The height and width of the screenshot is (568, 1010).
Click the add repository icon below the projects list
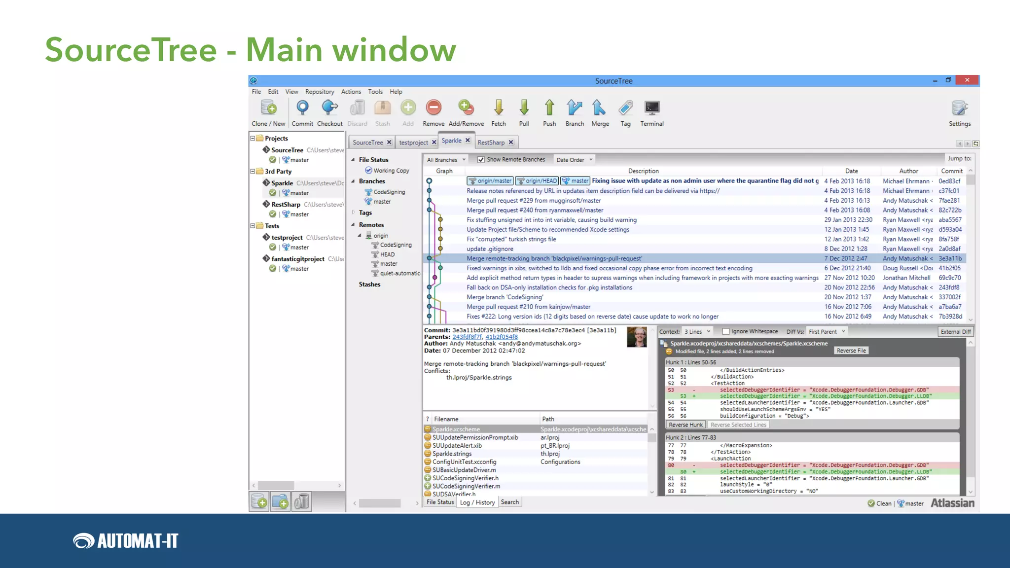click(259, 501)
